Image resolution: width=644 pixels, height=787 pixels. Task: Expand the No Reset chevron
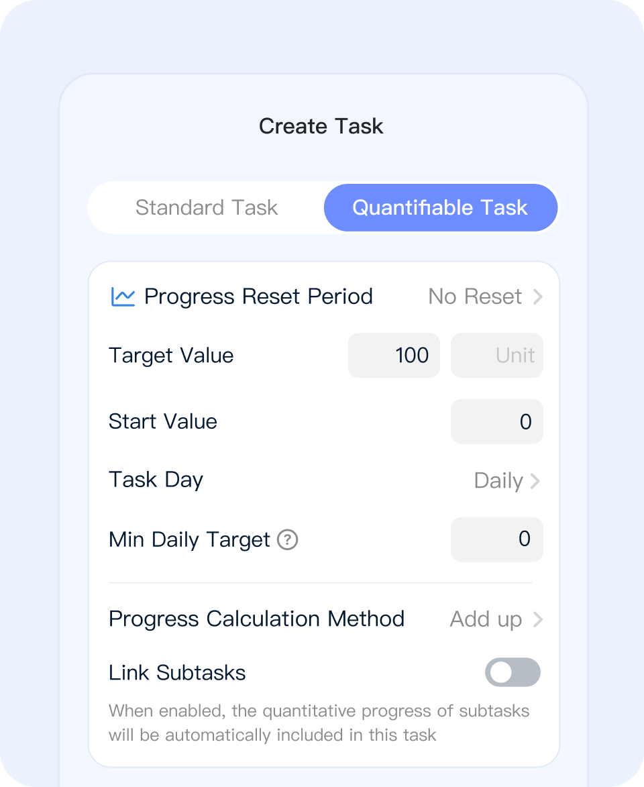point(537,297)
